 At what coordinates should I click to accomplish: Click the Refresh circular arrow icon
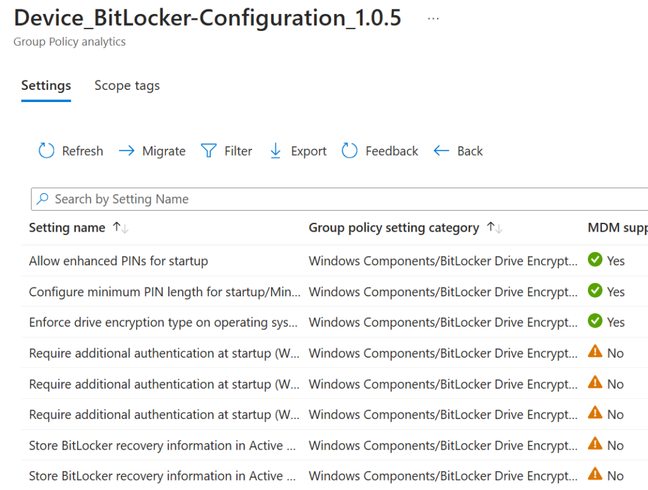pos(46,151)
